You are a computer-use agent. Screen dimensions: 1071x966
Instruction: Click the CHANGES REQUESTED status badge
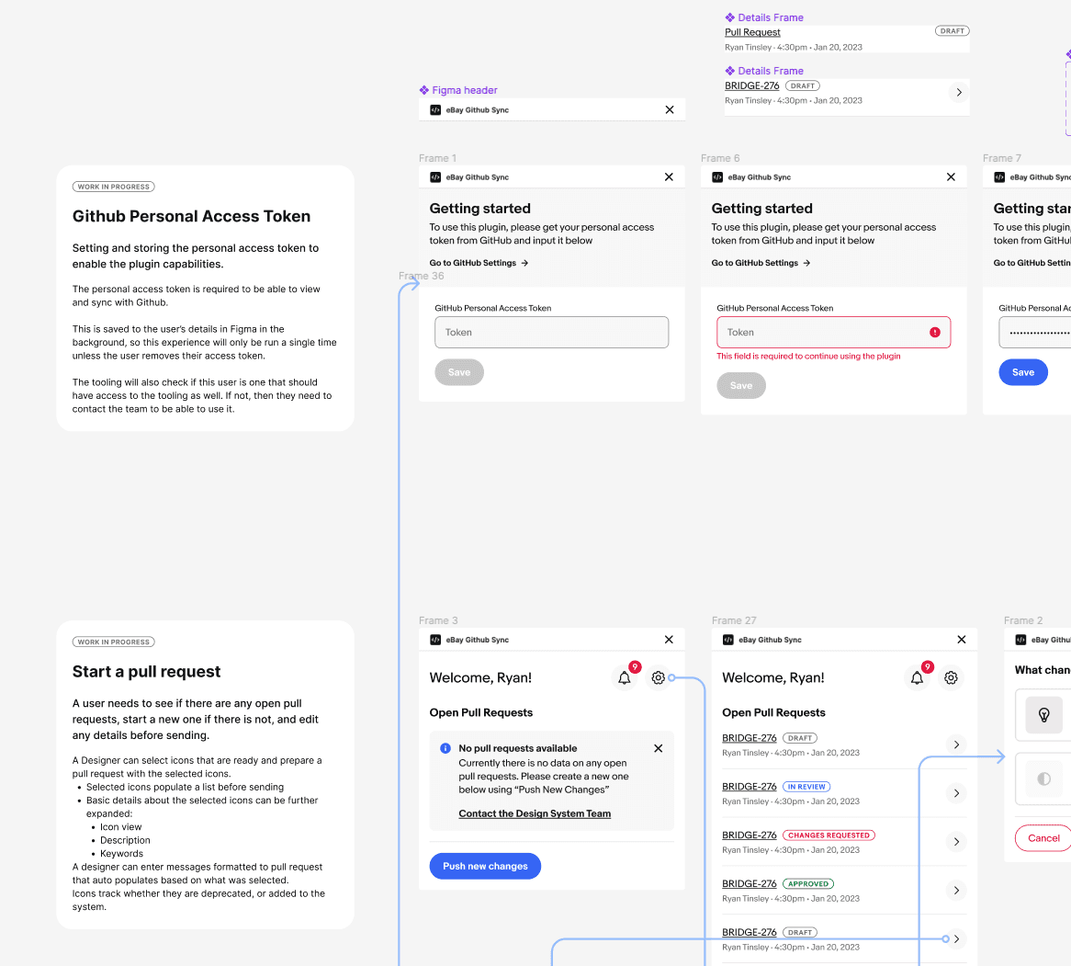click(x=829, y=835)
